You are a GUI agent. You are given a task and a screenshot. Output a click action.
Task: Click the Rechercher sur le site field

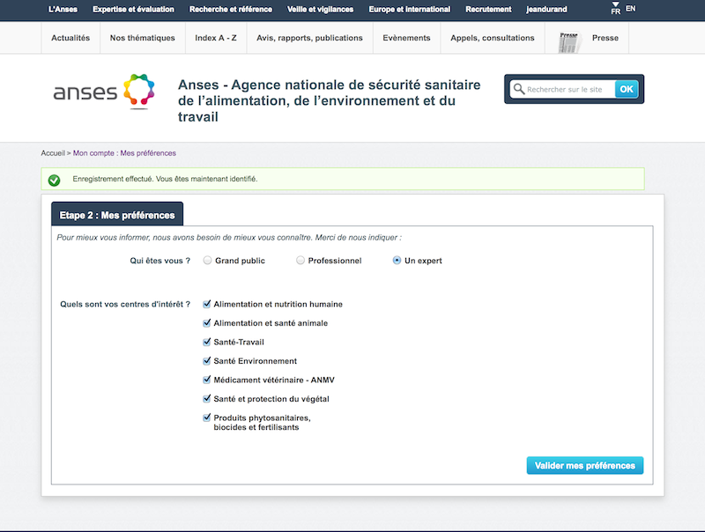click(568, 89)
